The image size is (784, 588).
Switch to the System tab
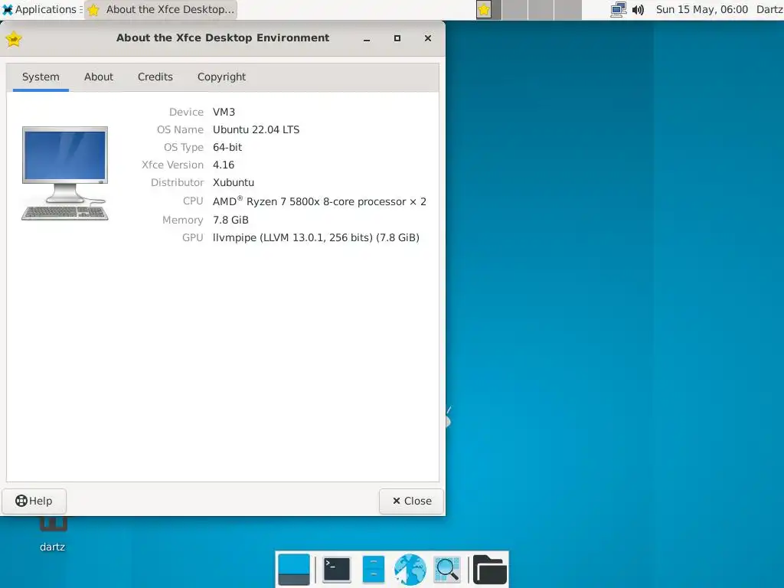[41, 77]
